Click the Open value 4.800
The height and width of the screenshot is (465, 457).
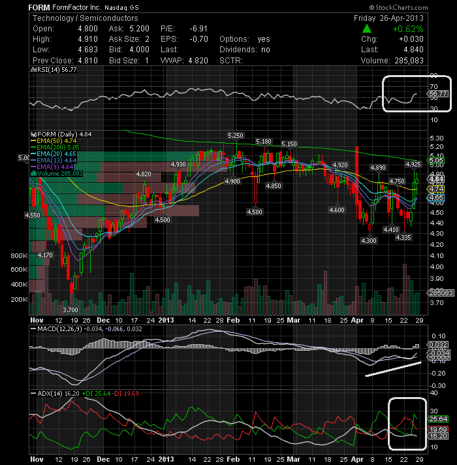pyautogui.click(x=87, y=29)
